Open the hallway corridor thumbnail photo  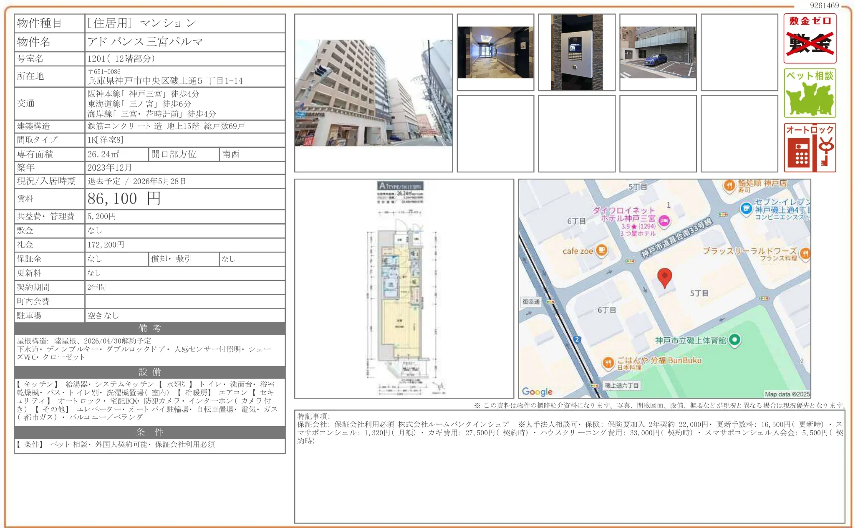(x=495, y=53)
